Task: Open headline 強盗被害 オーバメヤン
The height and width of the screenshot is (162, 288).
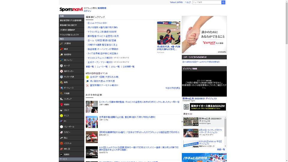Action: tap(103, 49)
